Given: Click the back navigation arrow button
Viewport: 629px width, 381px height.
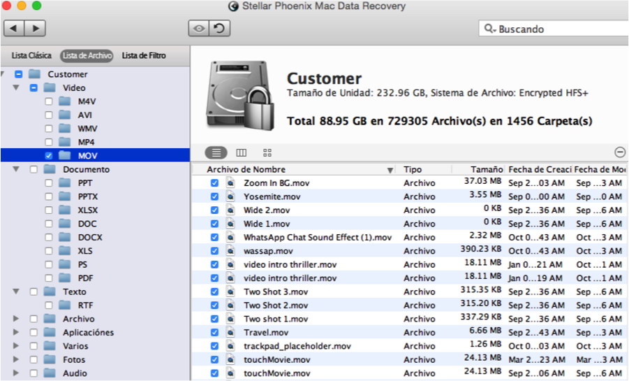Looking at the screenshot, I should tap(14, 28).
